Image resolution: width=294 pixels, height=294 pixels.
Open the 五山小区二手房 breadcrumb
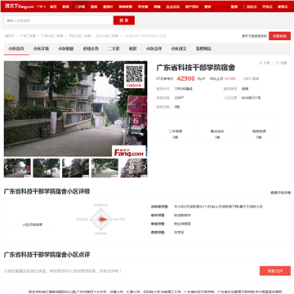coord(107,36)
